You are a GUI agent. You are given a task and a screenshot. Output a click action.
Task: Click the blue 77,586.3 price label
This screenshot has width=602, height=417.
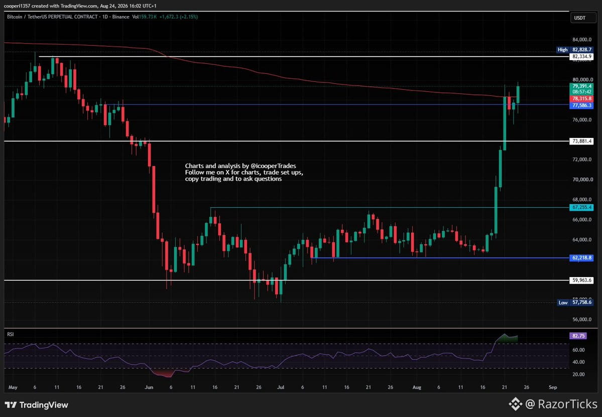(x=582, y=105)
